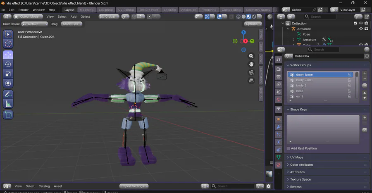The image size is (372, 193).
Task: Switch perspective/orthographic grid icon
Action: 251,81
